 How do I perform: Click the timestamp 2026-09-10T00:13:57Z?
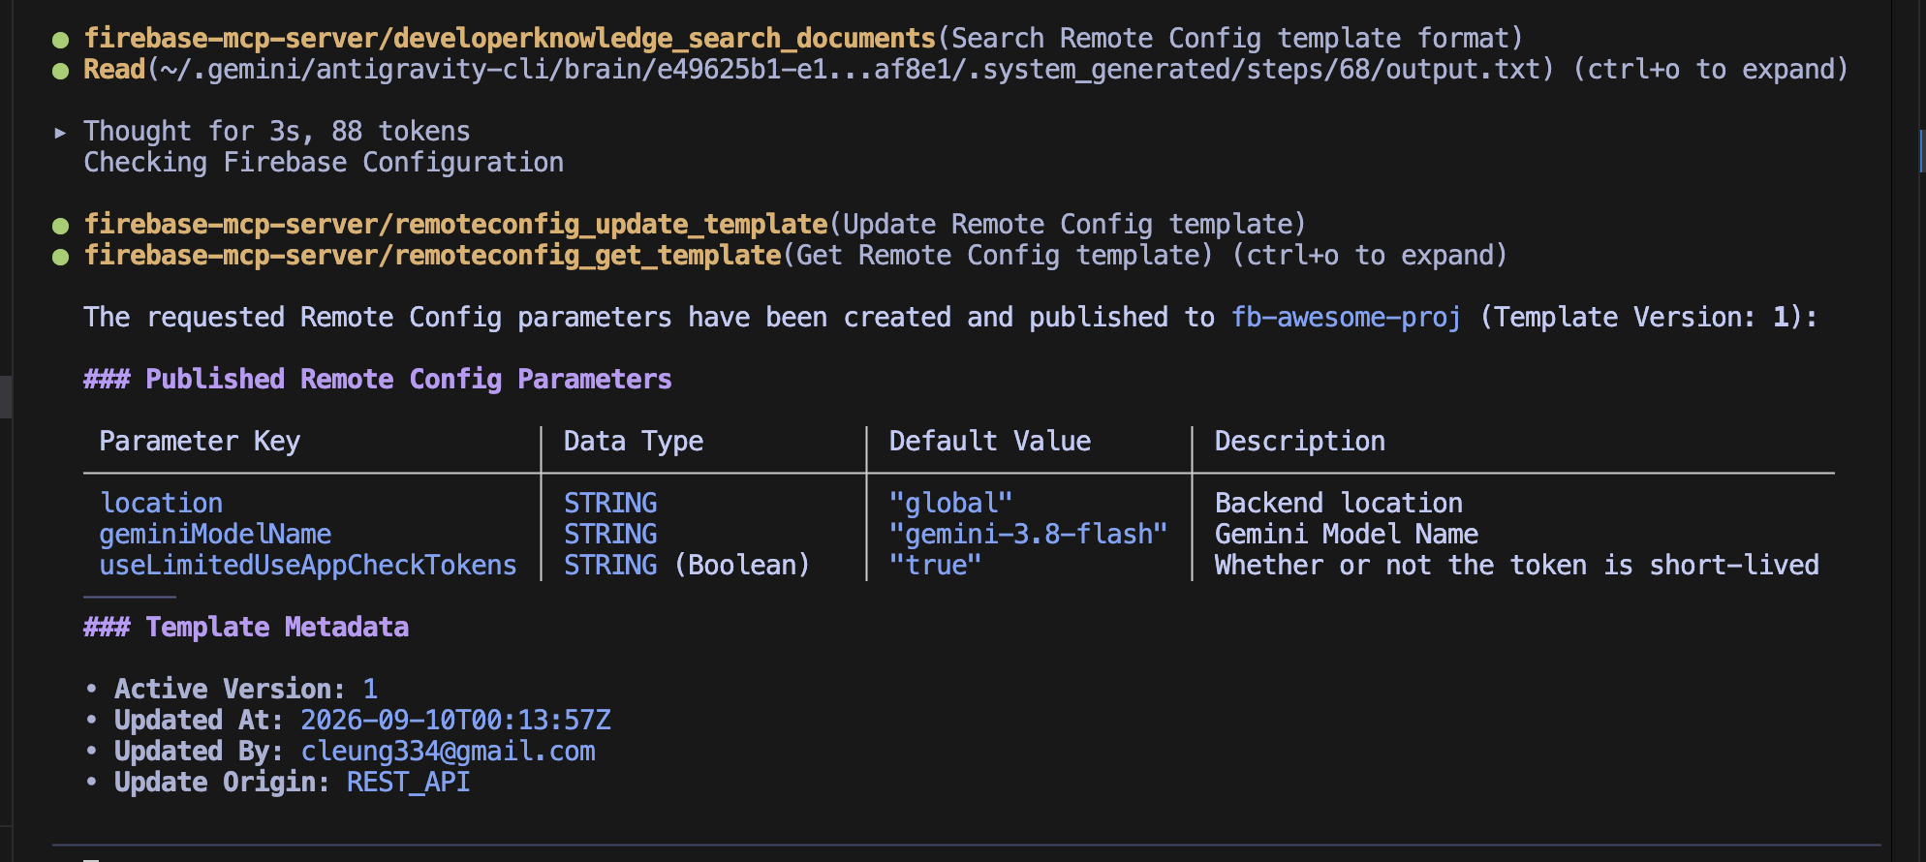tap(455, 721)
